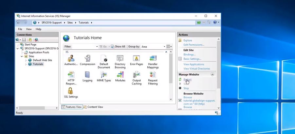Click the Actions pane scroll down arrow
The width and height of the screenshot is (295, 134).
click(218, 108)
